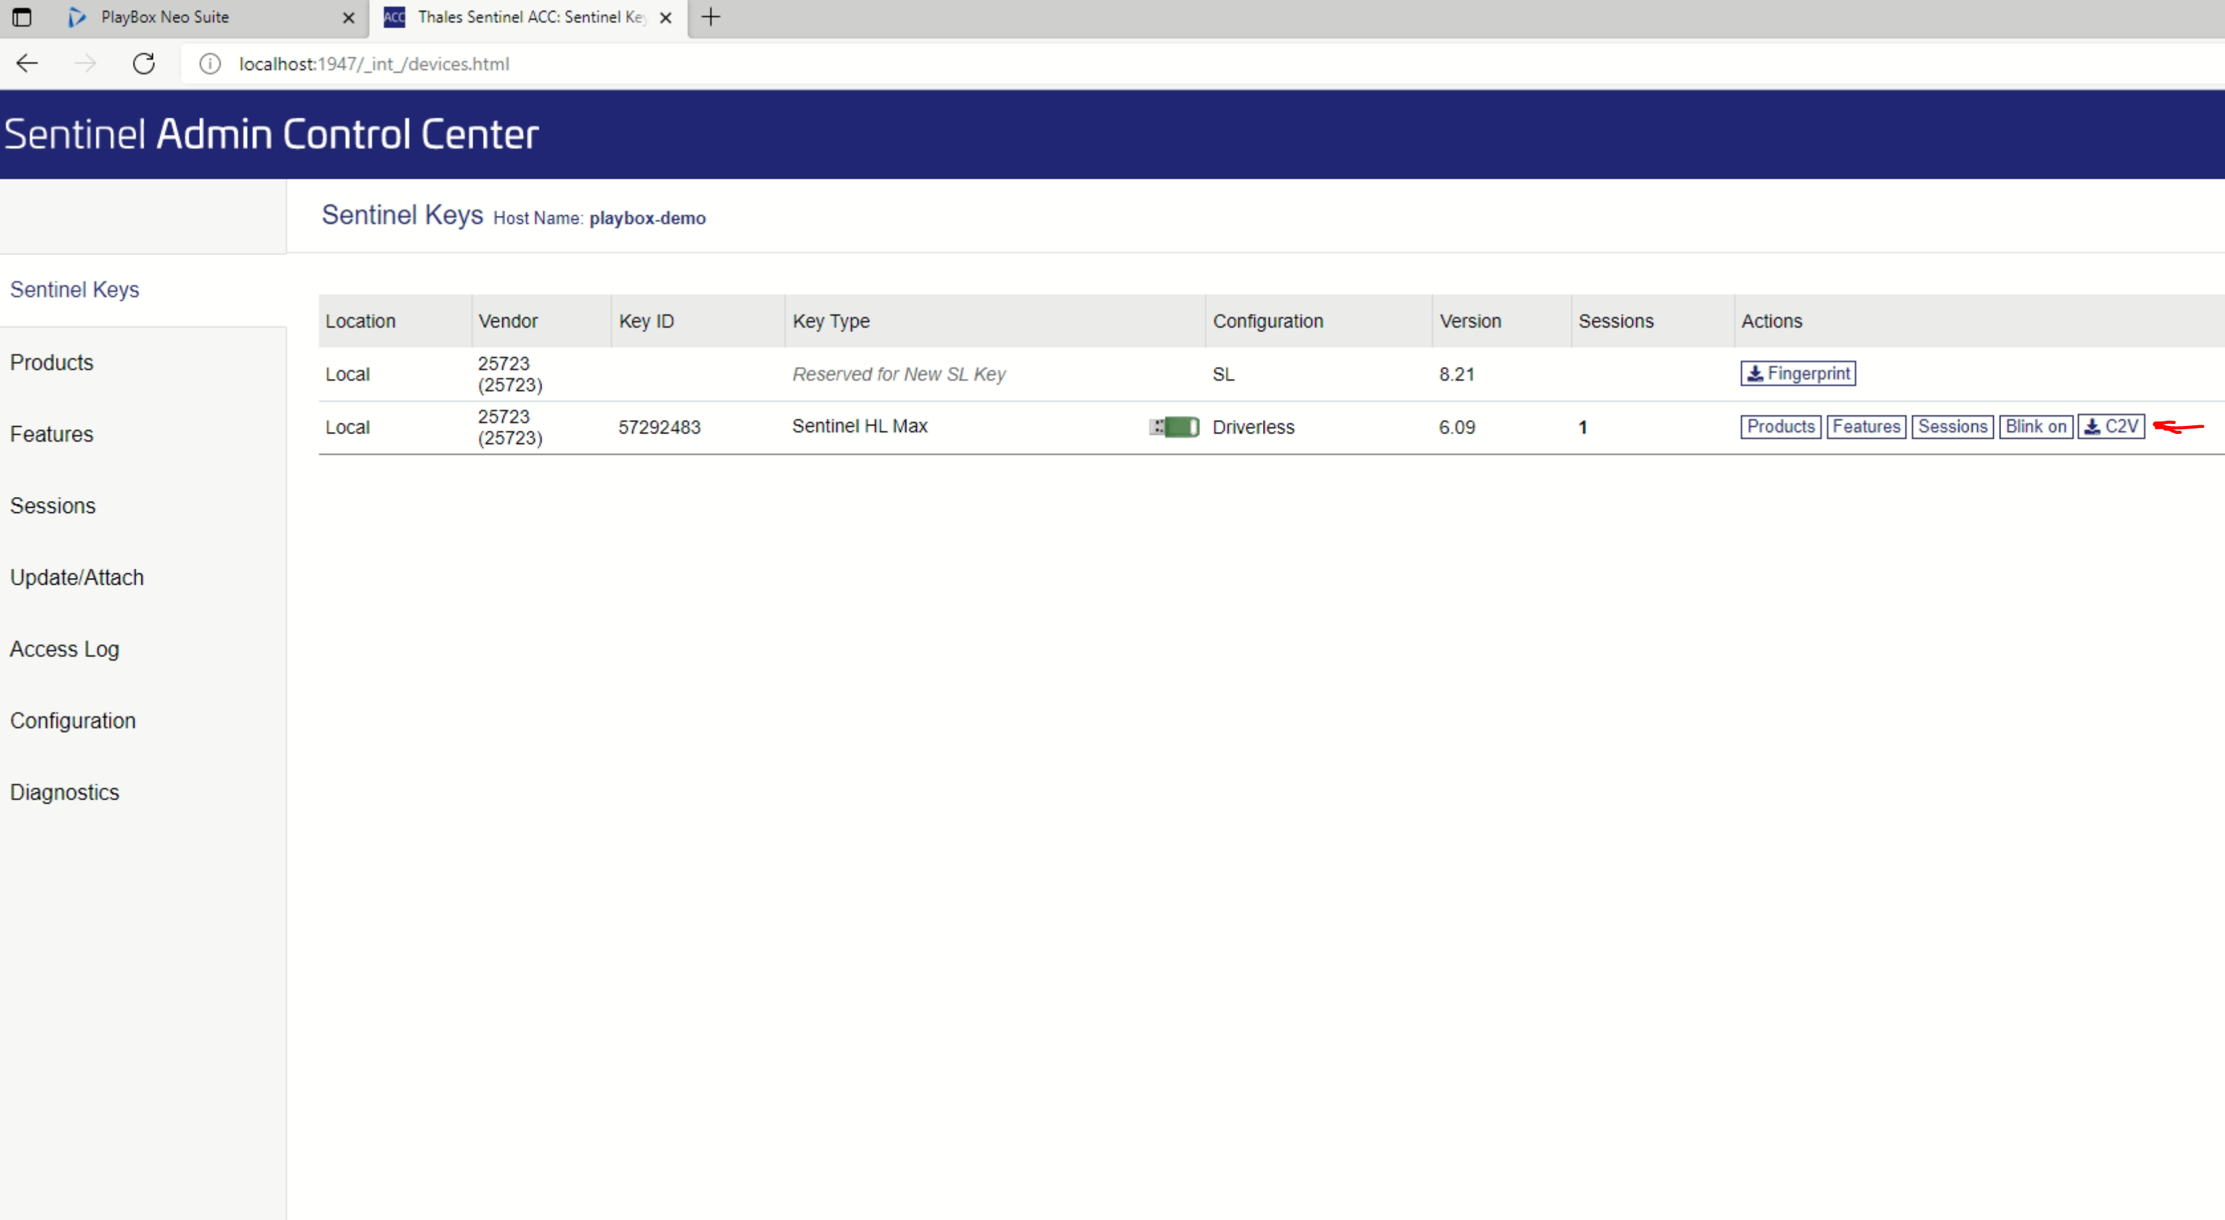Open Features in the sidebar
Viewport: 2225px width, 1220px height.
pyautogui.click(x=52, y=434)
